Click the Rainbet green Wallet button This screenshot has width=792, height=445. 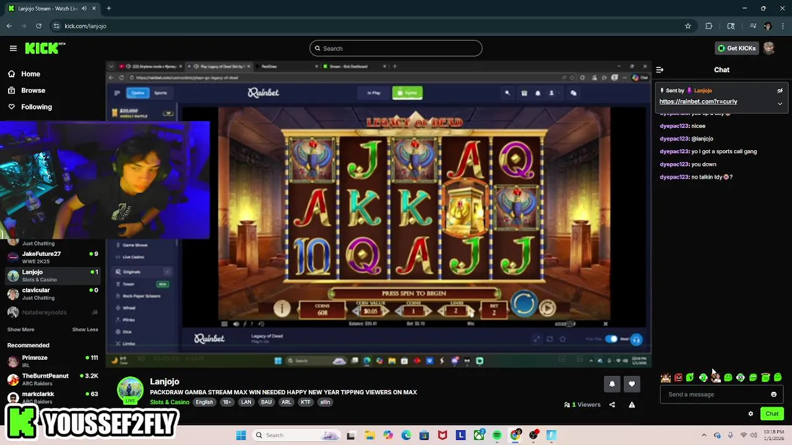(407, 93)
